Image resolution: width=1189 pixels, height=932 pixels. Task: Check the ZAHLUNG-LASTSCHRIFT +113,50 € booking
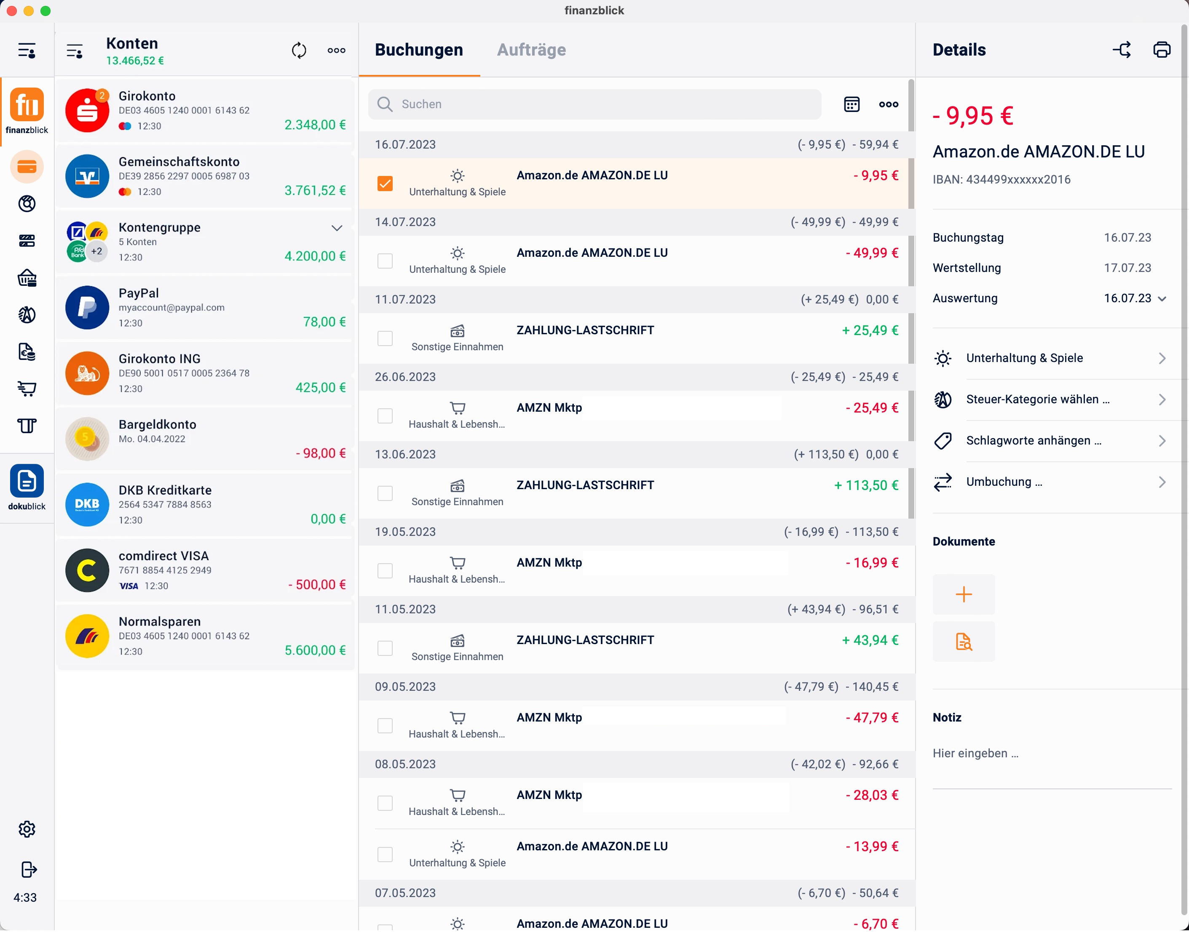coord(385,494)
